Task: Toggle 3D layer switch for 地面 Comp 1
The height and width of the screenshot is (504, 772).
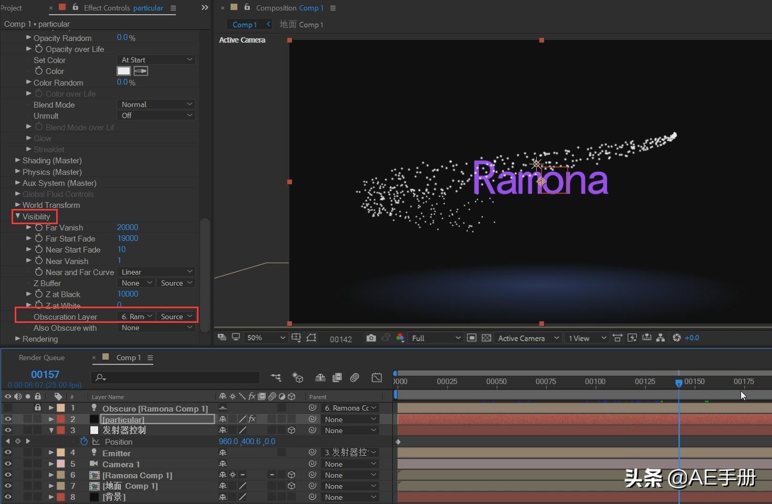Action: pyautogui.click(x=291, y=486)
